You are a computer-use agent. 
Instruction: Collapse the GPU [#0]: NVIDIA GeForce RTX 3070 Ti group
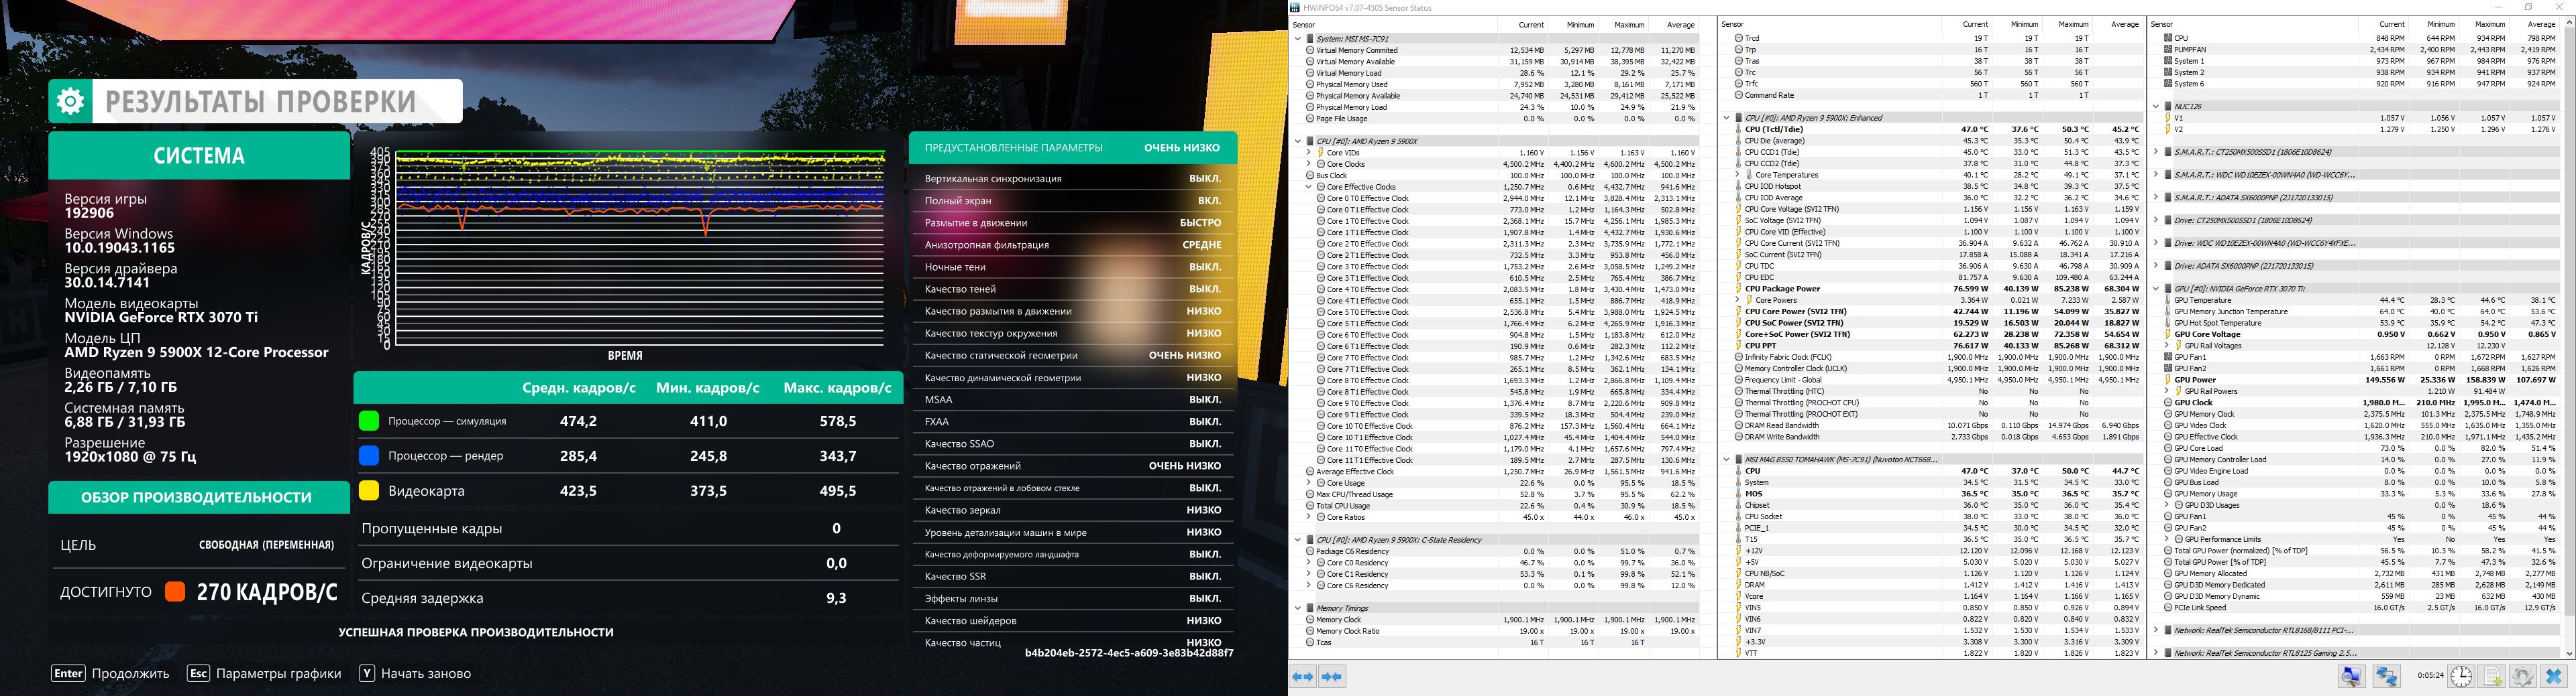pyautogui.click(x=2156, y=289)
